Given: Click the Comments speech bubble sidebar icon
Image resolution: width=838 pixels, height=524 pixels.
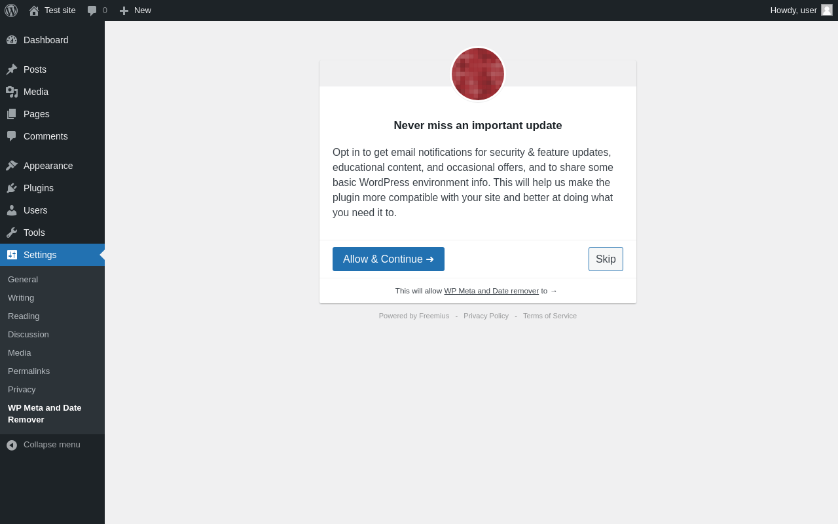Looking at the screenshot, I should point(12,136).
